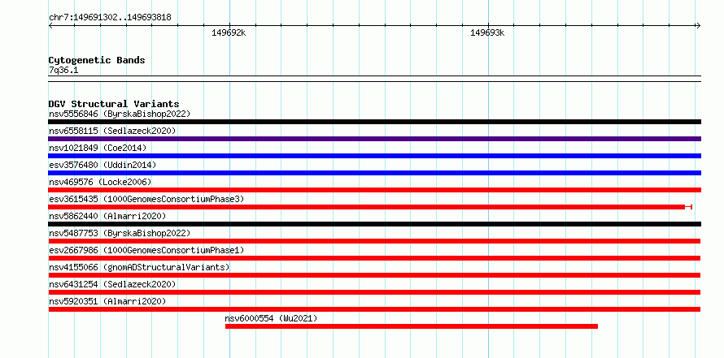Select the 7q36.1 band label
Screen dimensions: 724x358
pos(63,71)
